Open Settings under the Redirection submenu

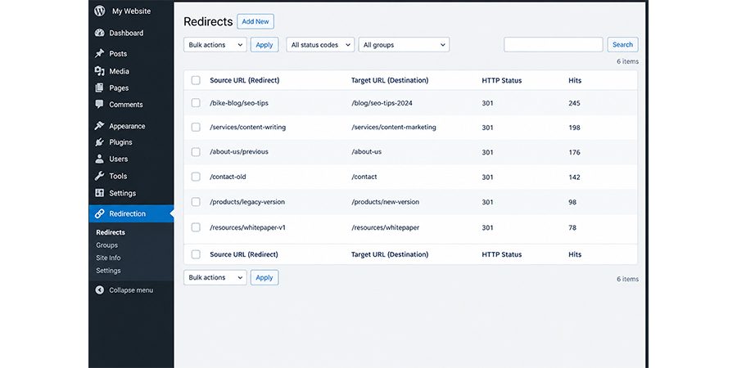[108, 271]
